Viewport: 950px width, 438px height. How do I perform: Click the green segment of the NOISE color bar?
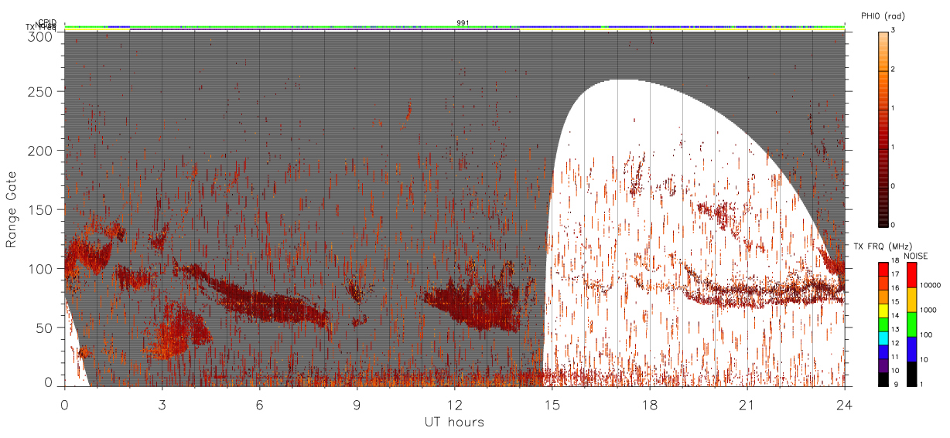(911, 324)
